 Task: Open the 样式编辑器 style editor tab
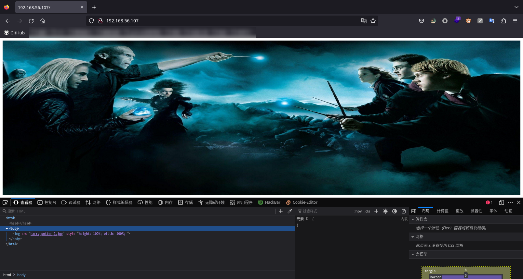pyautogui.click(x=119, y=202)
